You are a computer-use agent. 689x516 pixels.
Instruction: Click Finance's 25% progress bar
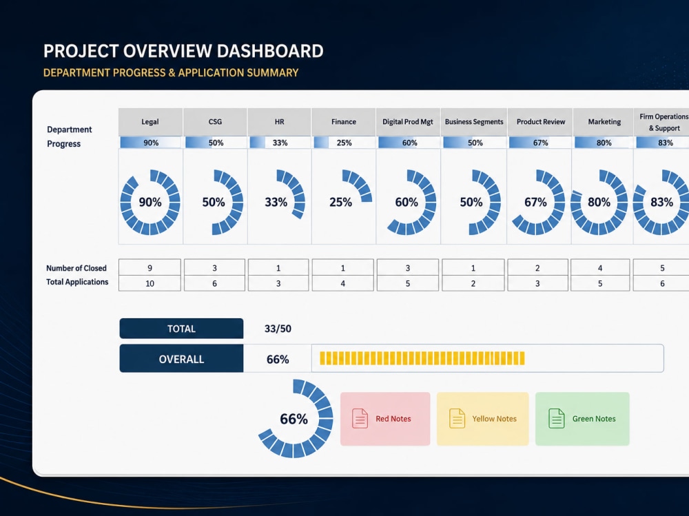pos(344,143)
